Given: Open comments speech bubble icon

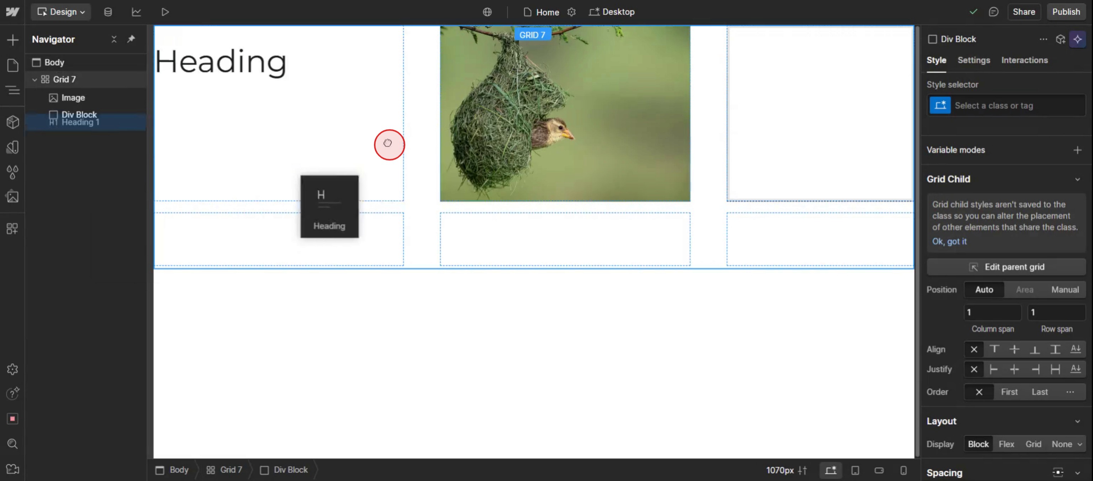Looking at the screenshot, I should click(x=993, y=12).
